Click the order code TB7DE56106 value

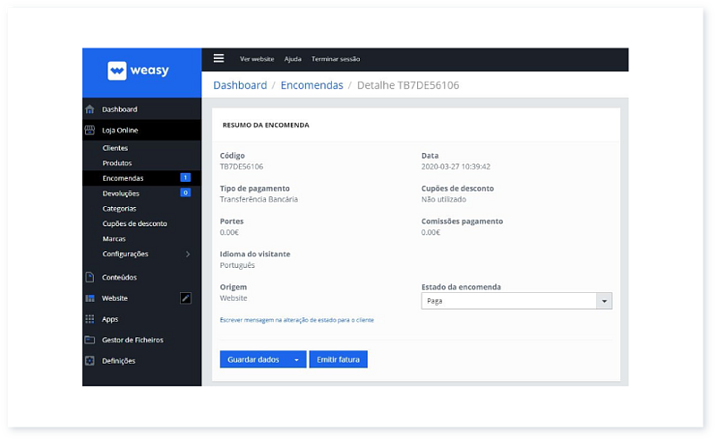[242, 167]
